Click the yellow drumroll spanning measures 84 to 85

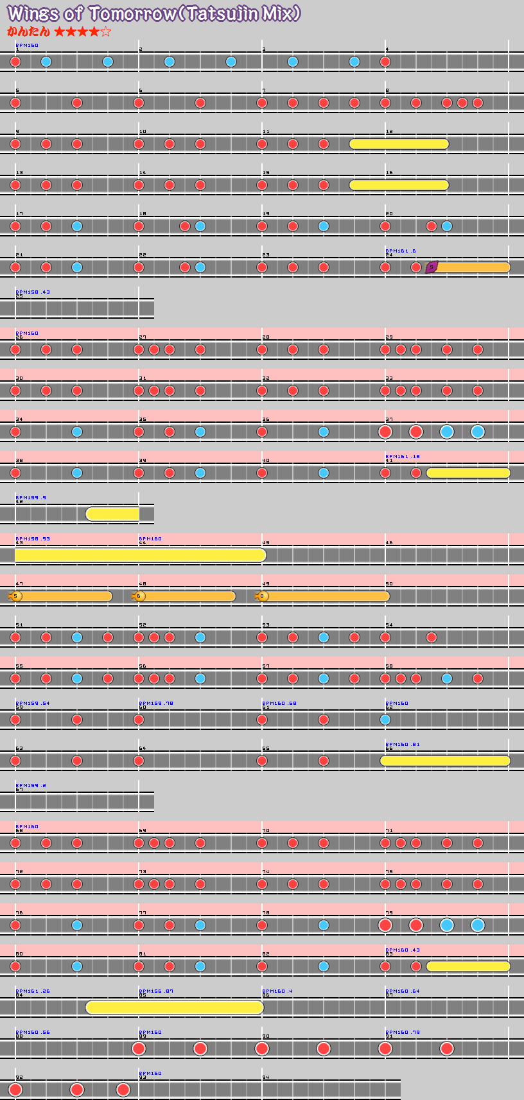pyautogui.click(x=175, y=1007)
